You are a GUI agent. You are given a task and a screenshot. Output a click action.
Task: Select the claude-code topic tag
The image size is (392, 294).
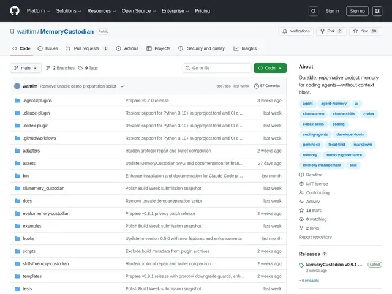coord(314,114)
